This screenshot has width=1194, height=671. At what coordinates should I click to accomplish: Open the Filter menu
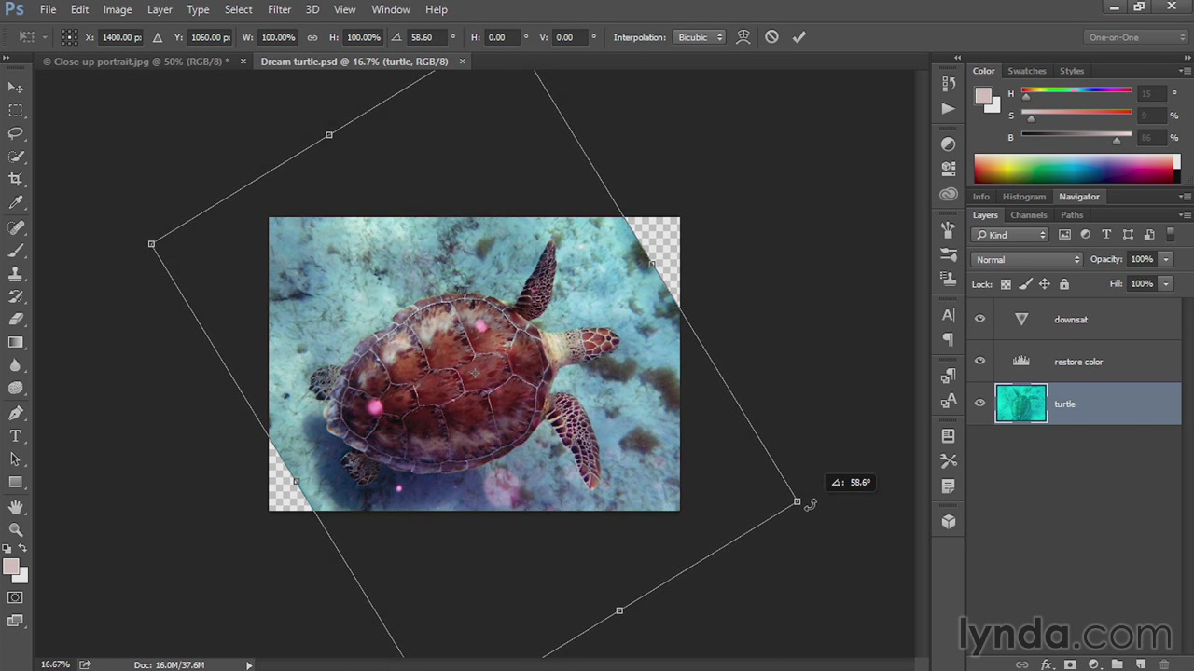pyautogui.click(x=280, y=9)
